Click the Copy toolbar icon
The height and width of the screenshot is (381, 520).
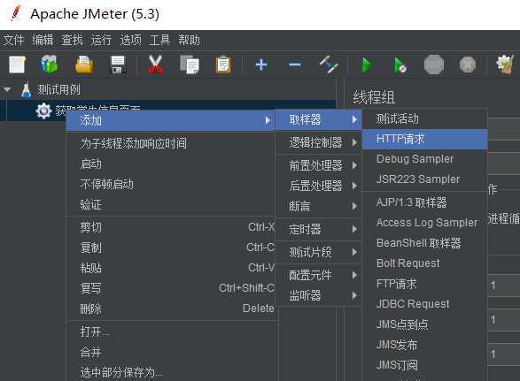point(190,65)
